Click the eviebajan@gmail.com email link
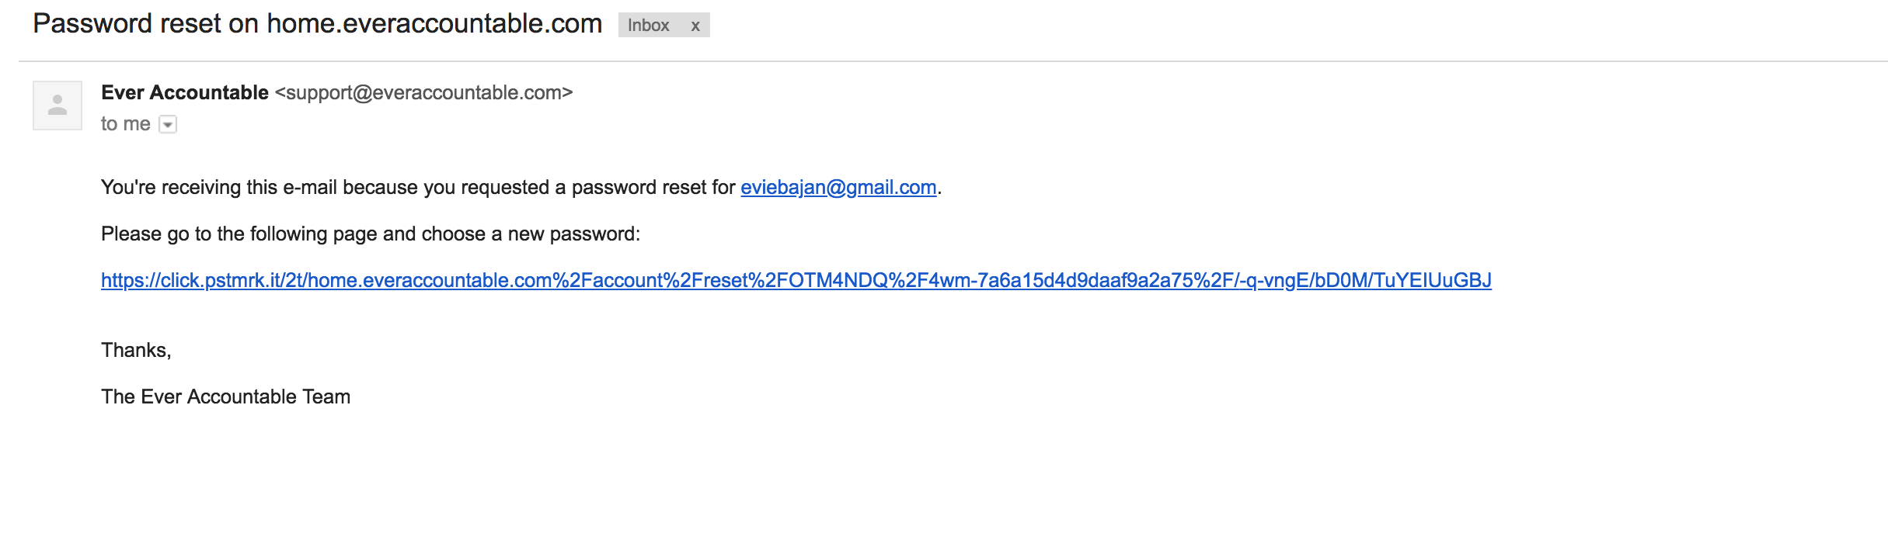The width and height of the screenshot is (1888, 554). tap(838, 187)
